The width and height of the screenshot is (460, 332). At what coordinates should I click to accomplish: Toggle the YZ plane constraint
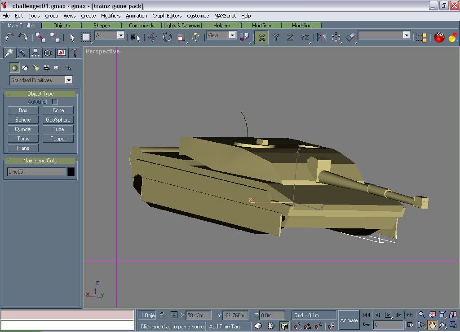pyautogui.click(x=305, y=37)
